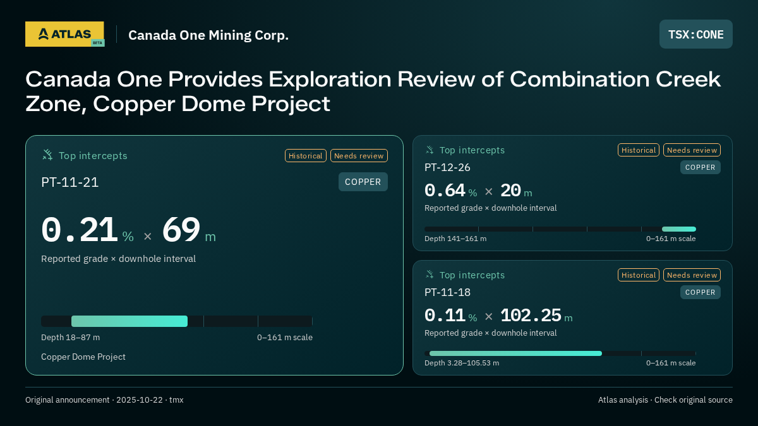Click the PT-11-21 depth bar
This screenshot has height=426, width=758.
click(177, 321)
